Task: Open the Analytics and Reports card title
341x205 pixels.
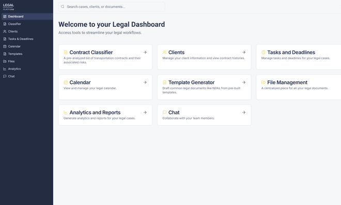Action: pyautogui.click(x=95, y=113)
